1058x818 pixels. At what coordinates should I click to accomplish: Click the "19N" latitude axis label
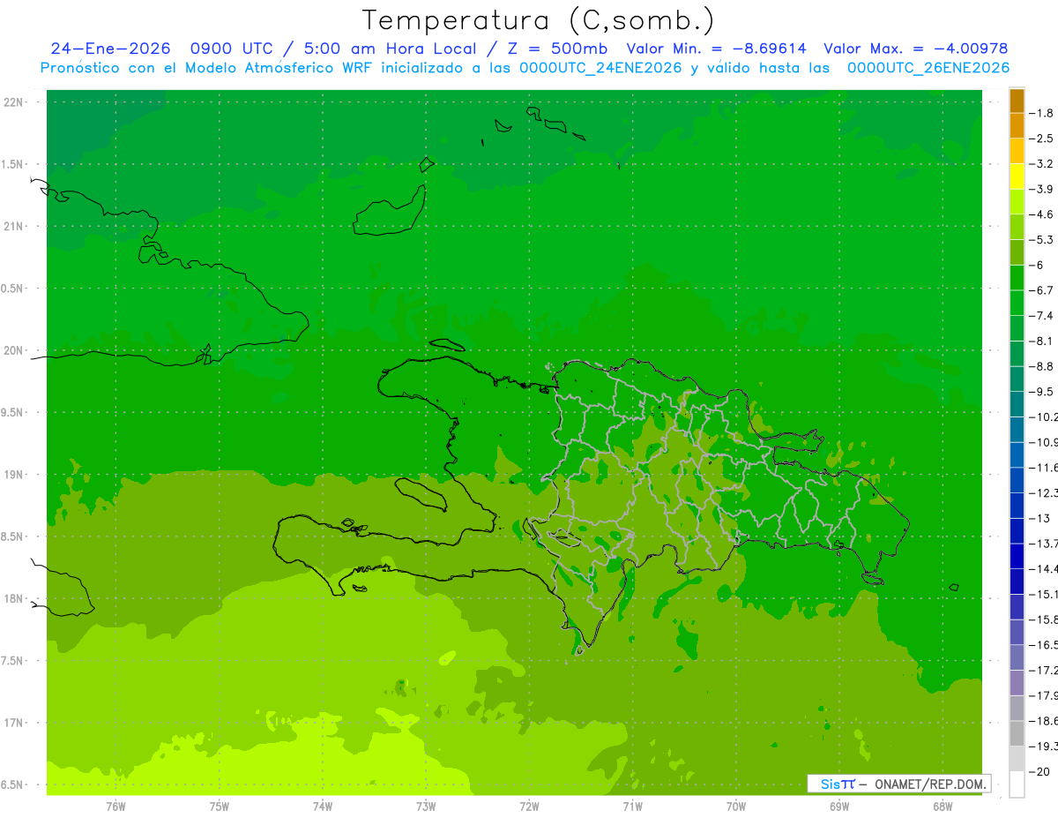click(x=14, y=475)
